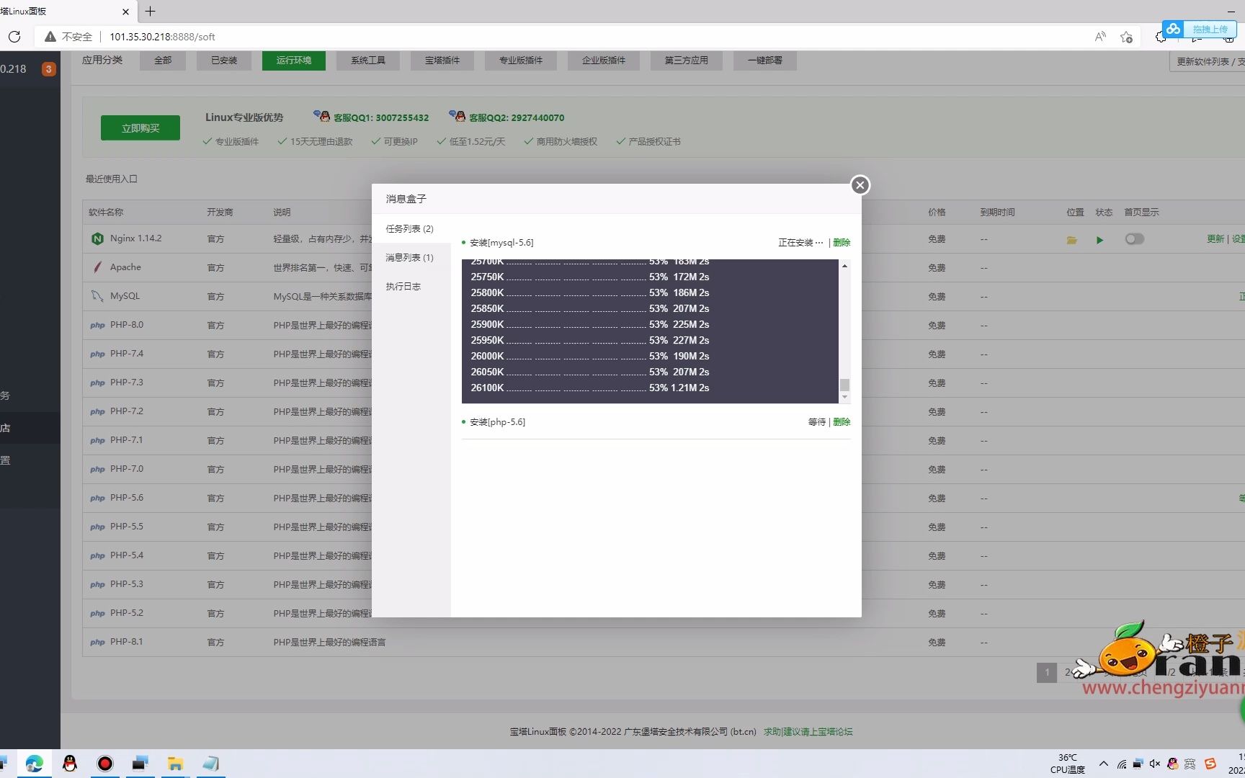Select the 企业版插件 category
This screenshot has height=778, width=1245.
tap(604, 61)
